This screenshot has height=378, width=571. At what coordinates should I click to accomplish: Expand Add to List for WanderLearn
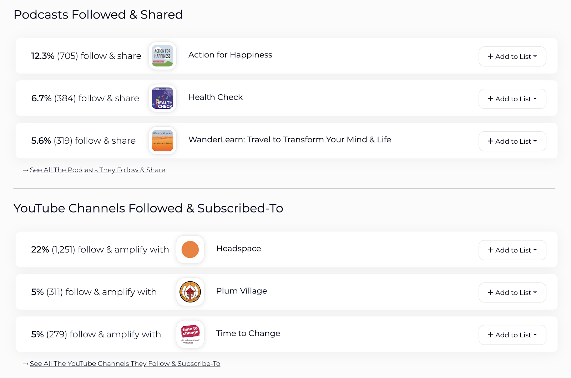coord(512,141)
